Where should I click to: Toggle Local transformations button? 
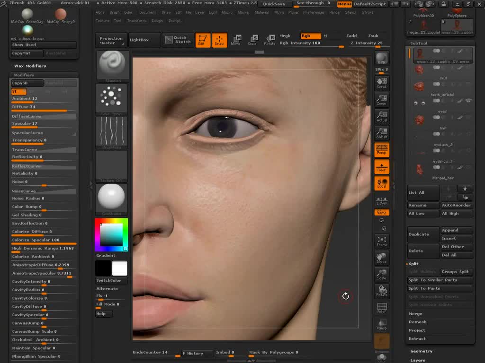tap(382, 183)
